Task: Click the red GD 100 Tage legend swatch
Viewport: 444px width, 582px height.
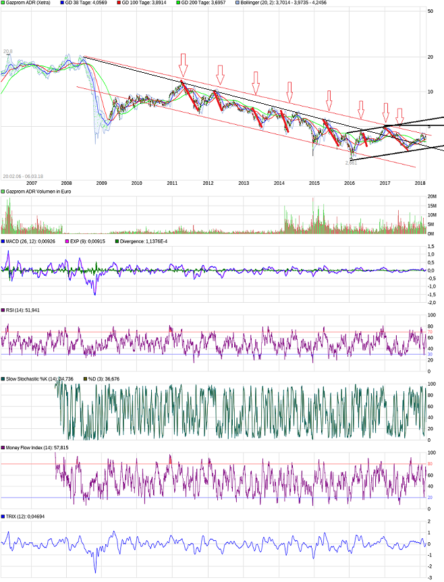Action: 119,3
